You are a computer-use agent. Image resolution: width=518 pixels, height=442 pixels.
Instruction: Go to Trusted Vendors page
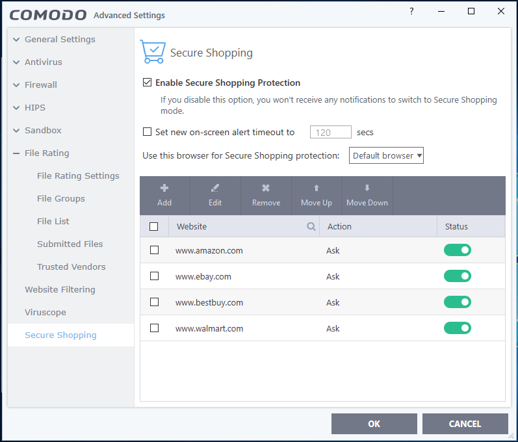click(x=71, y=267)
